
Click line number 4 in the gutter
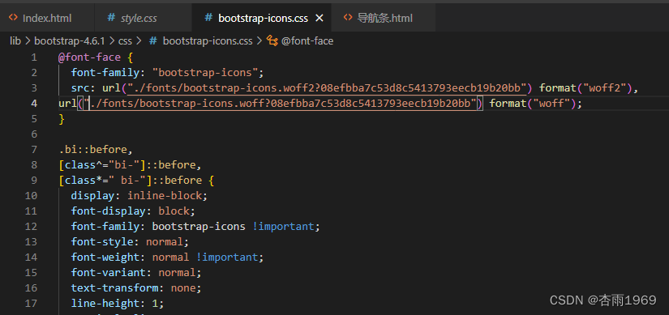pyautogui.click(x=34, y=104)
